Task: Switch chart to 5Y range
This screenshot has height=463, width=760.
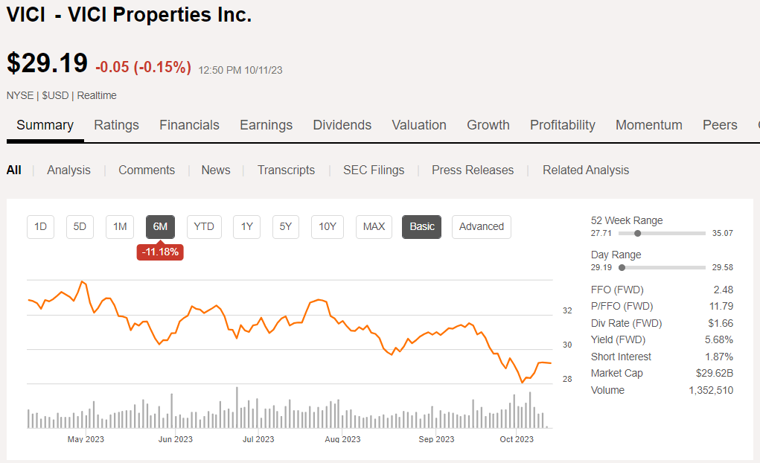Action: point(286,226)
